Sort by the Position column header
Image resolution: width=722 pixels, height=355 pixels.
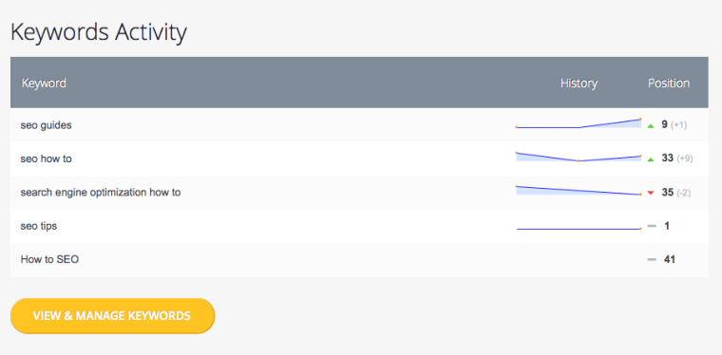669,84
